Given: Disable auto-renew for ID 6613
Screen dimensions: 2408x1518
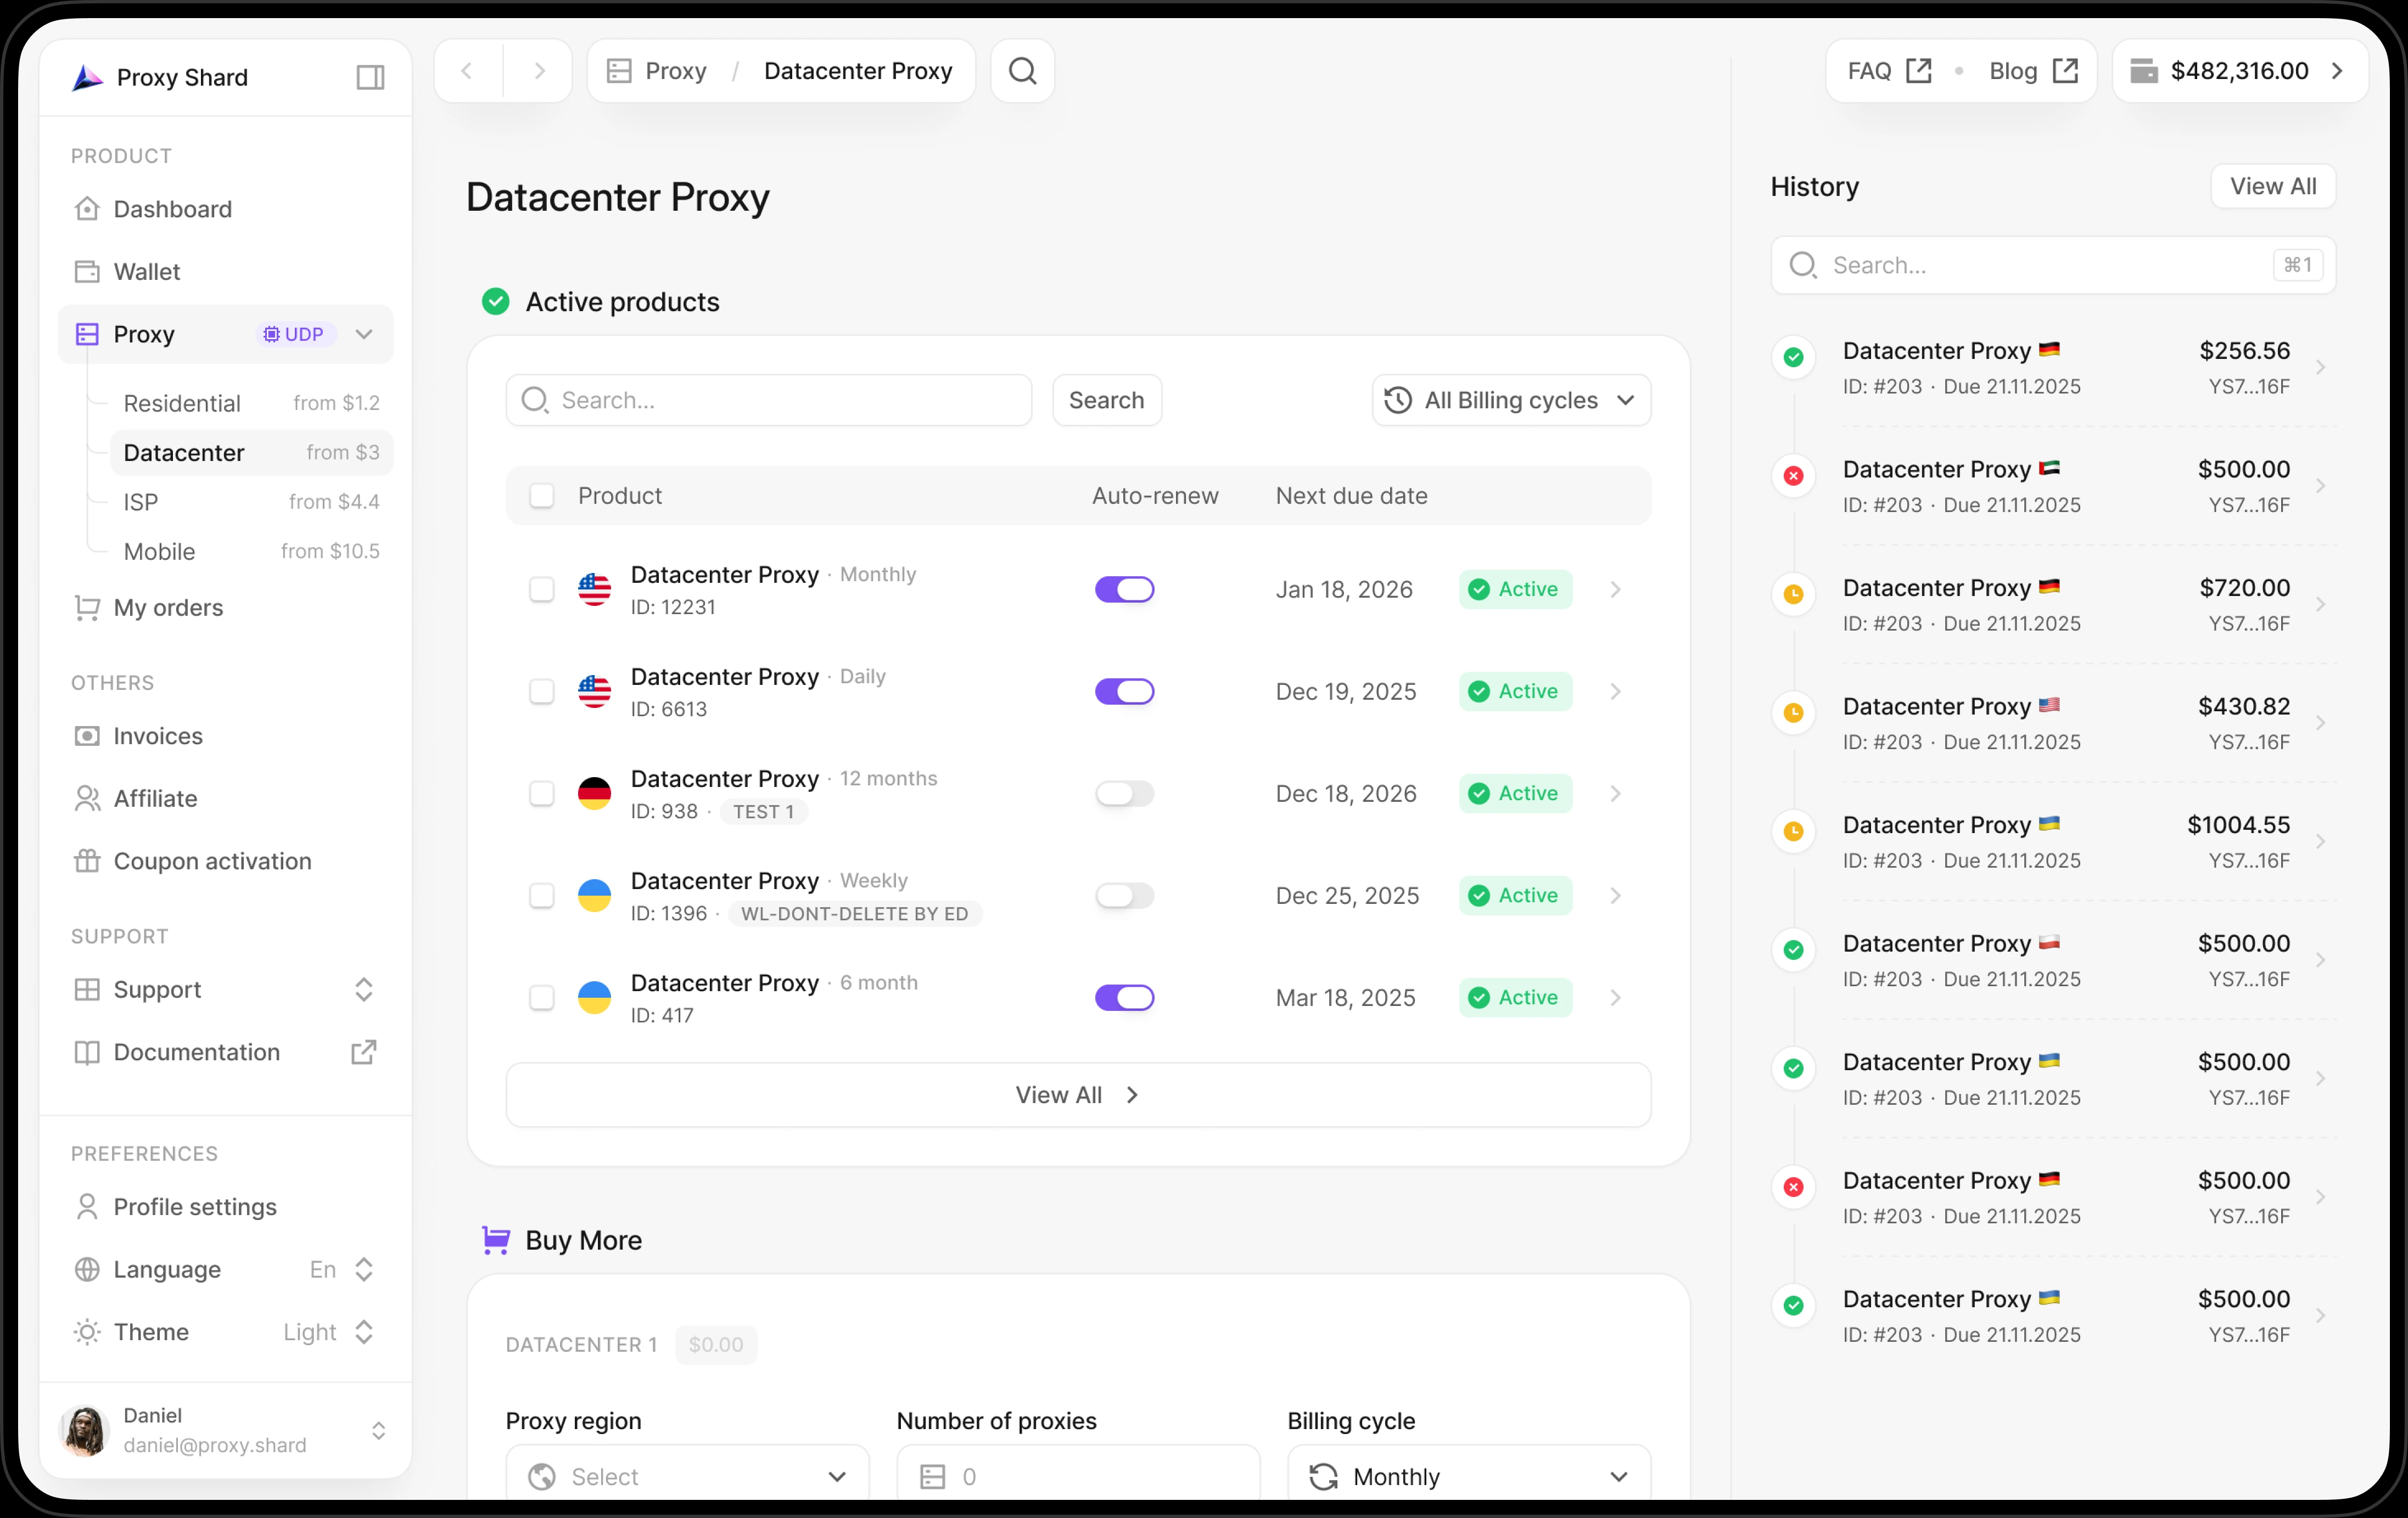Looking at the screenshot, I should coord(1124,691).
